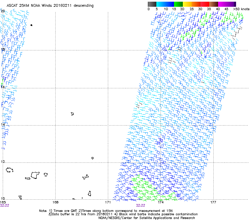251x220 pixels.
Task: Click the round atoll outline near 165E below 12N
Action: coord(9,170)
